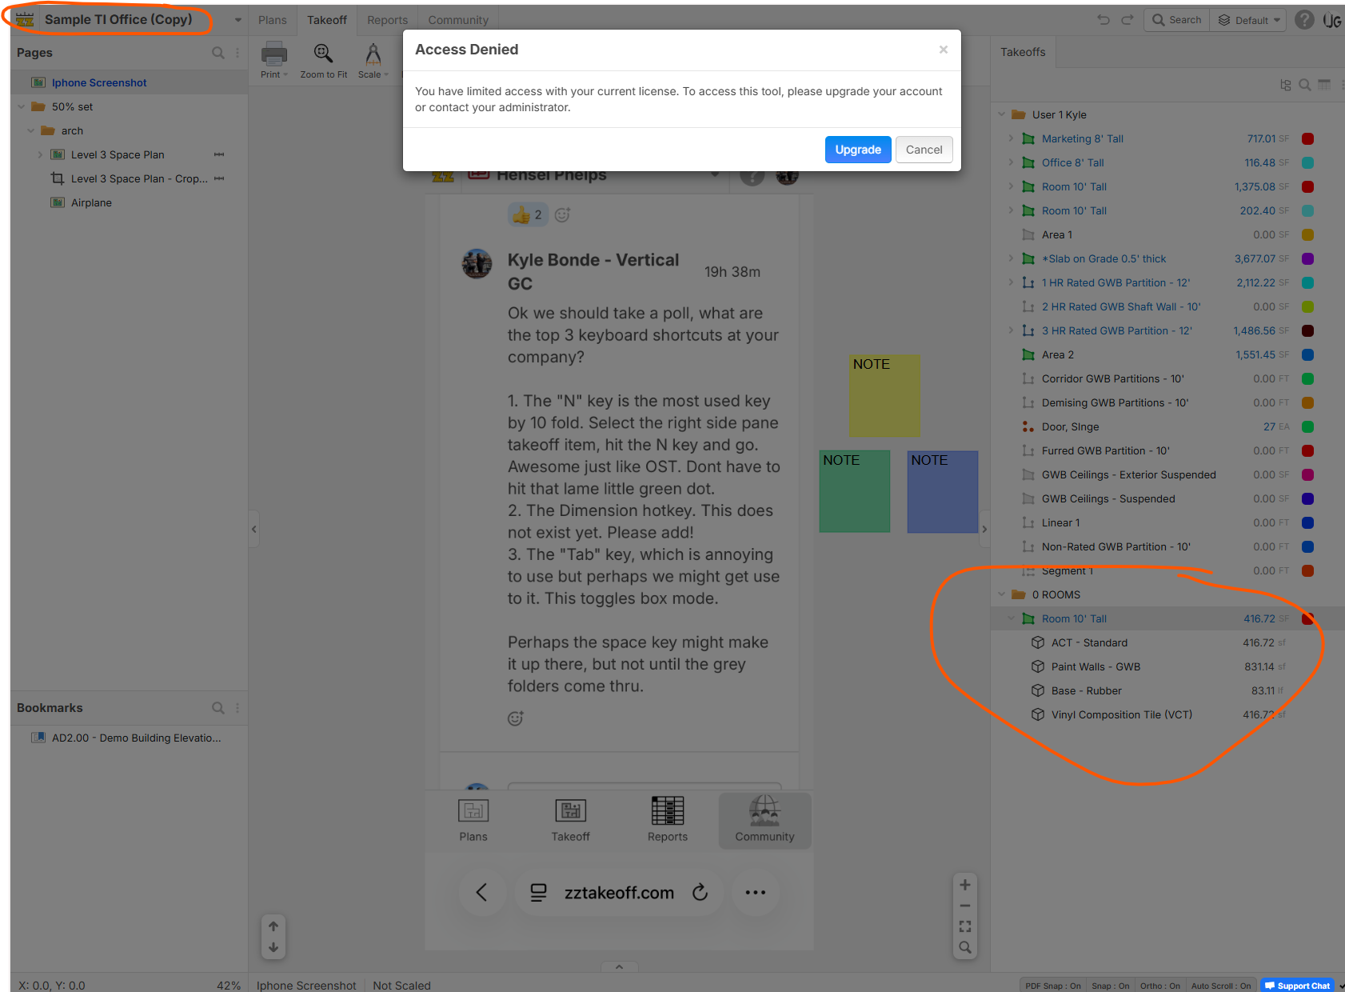Toggle PDF Snap in status bar

tap(1052, 986)
